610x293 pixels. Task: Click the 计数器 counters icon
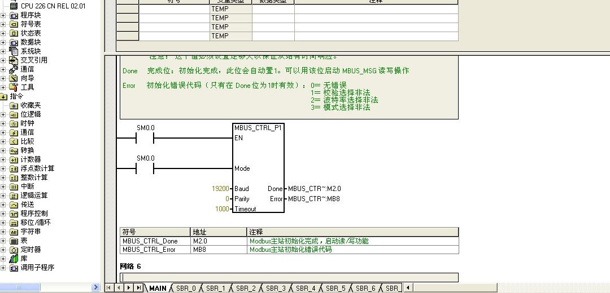(14, 159)
